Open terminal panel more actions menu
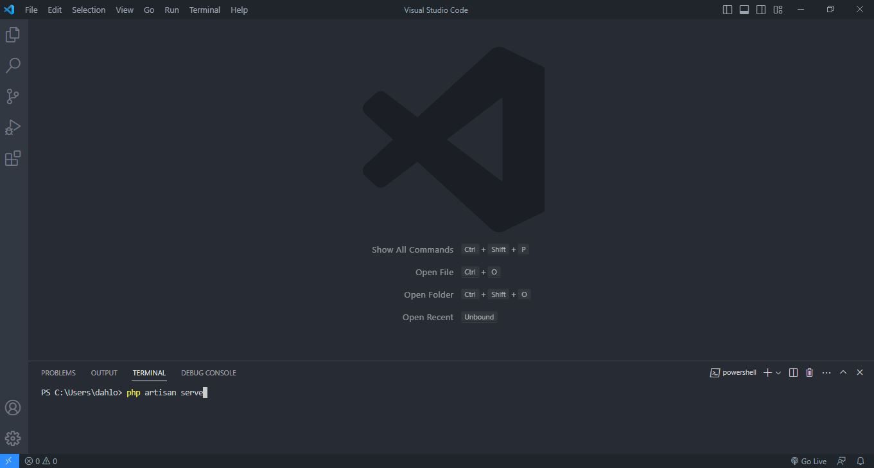The image size is (874, 468). coord(826,373)
